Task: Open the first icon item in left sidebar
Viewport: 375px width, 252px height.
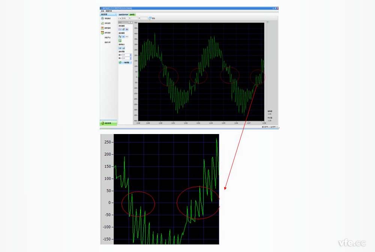Action: pyautogui.click(x=102, y=18)
